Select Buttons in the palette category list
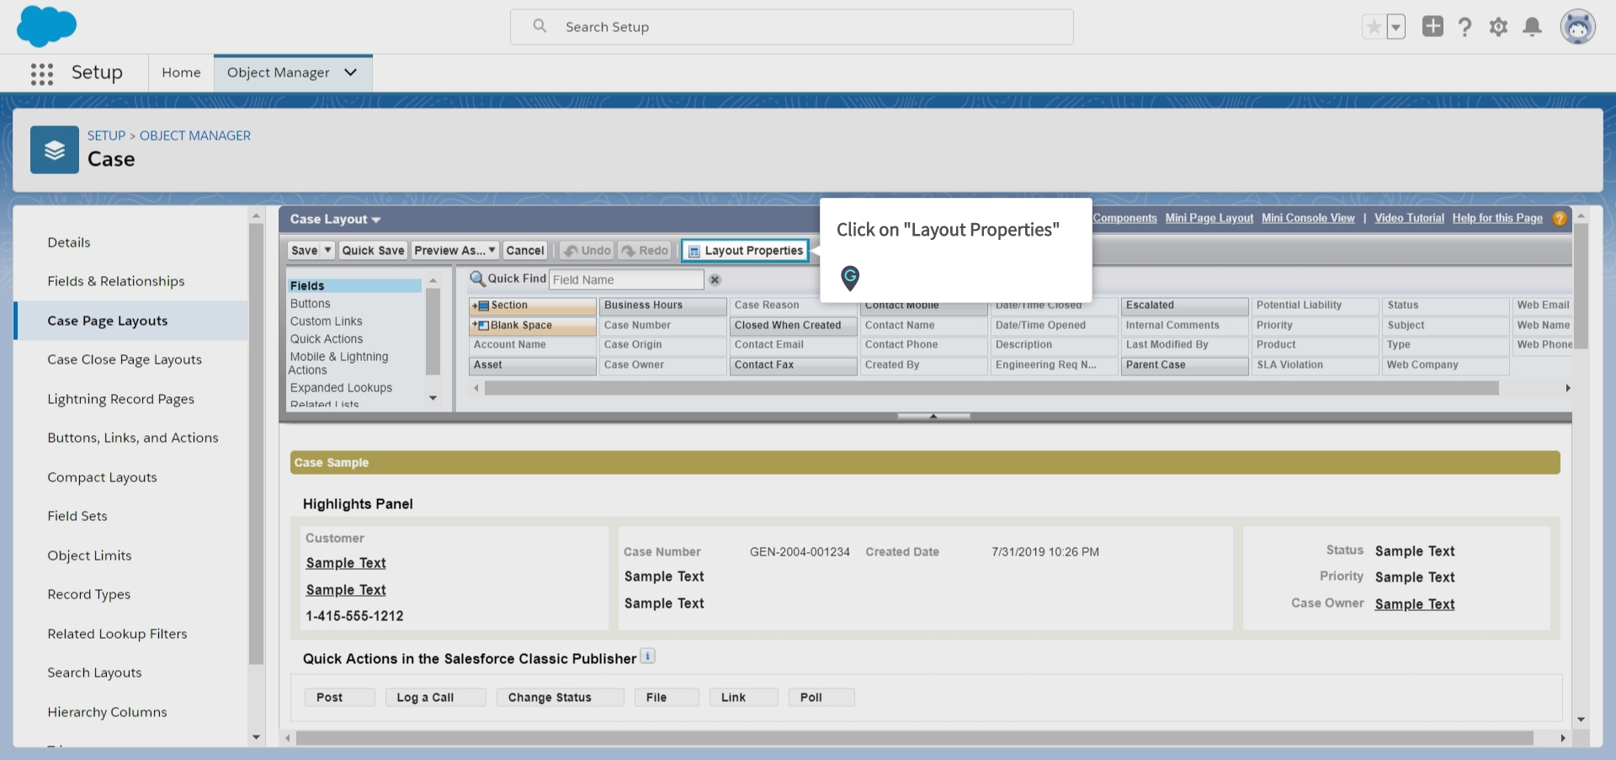 pos(310,304)
